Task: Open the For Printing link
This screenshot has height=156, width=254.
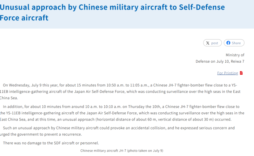Action: [x=227, y=73]
